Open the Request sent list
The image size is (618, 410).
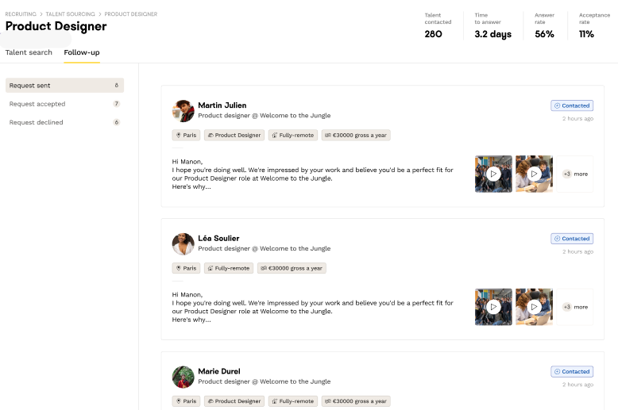64,85
